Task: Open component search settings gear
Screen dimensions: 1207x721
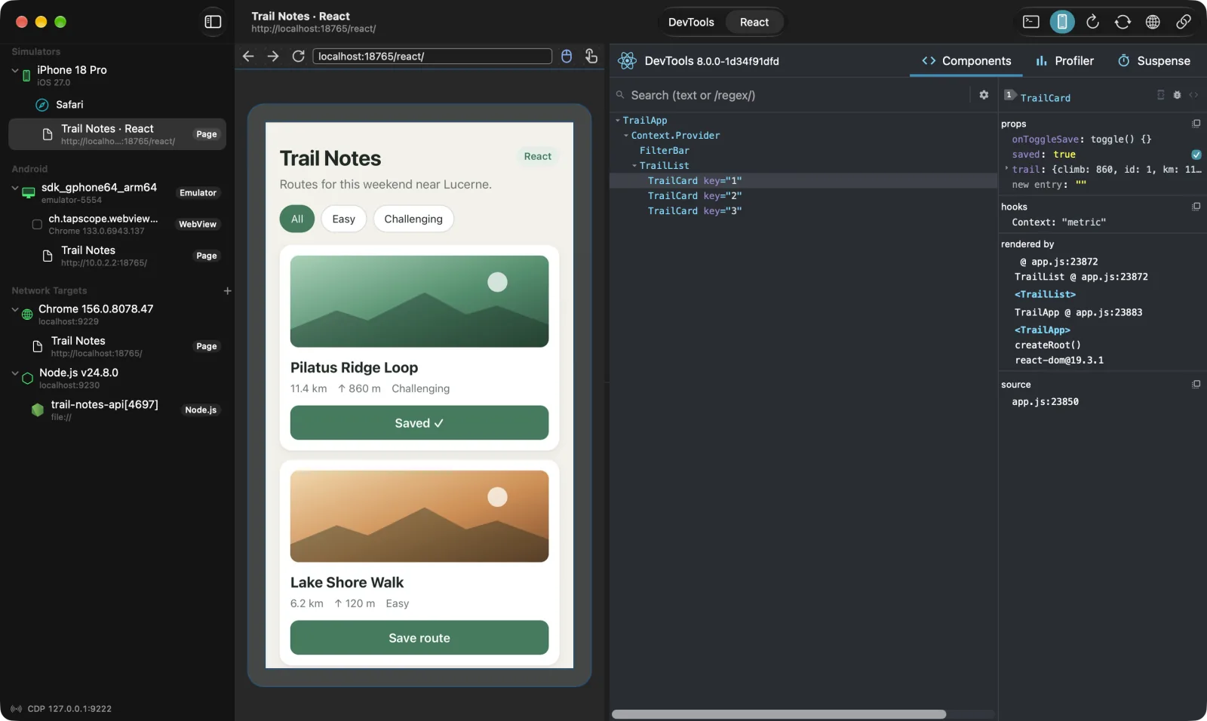Action: tap(984, 95)
